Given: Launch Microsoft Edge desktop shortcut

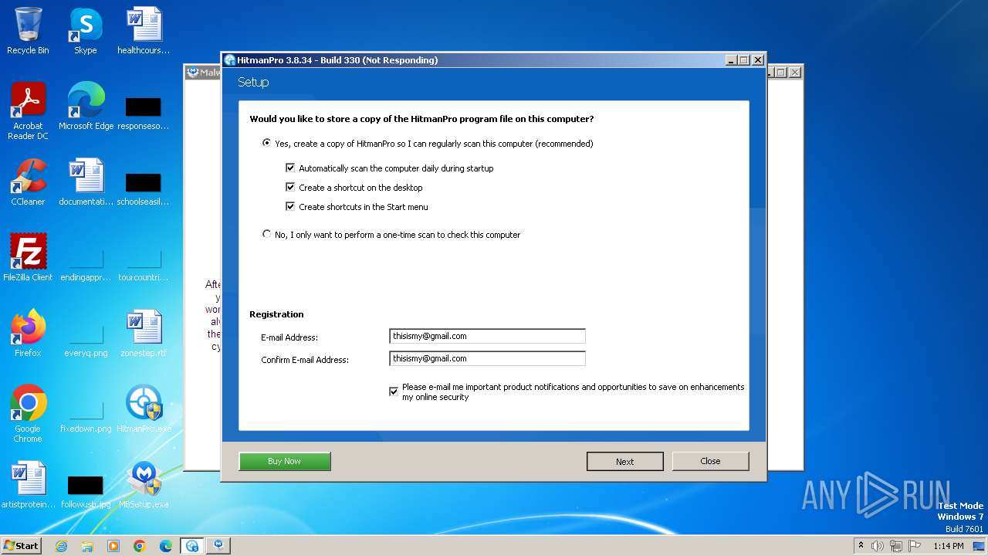Looking at the screenshot, I should coord(86,107).
